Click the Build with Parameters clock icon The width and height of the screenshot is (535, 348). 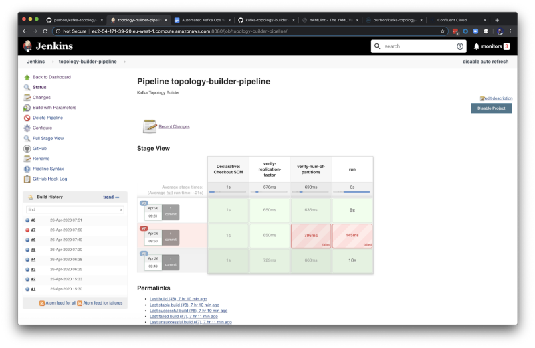(x=27, y=108)
